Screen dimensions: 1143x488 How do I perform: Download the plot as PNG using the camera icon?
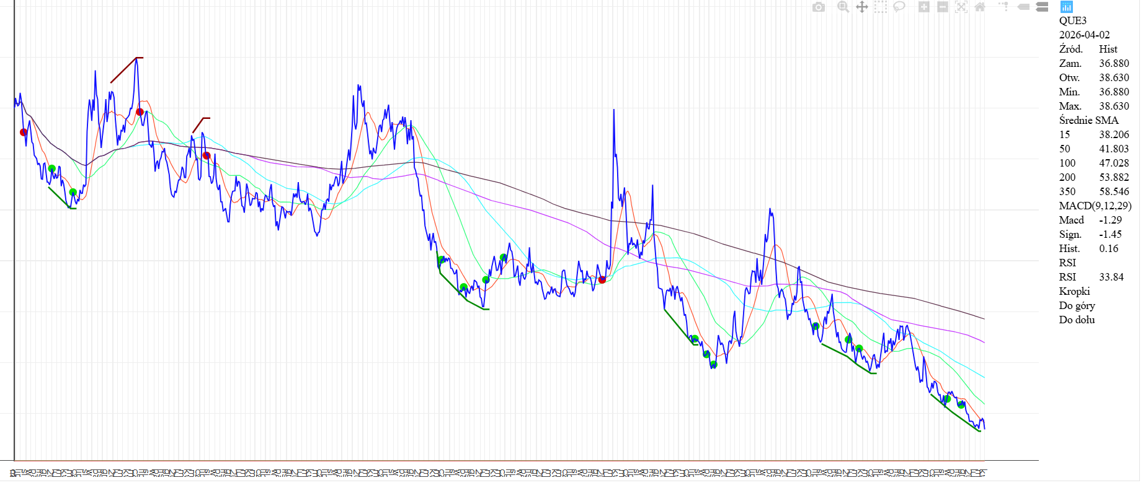[x=819, y=7]
